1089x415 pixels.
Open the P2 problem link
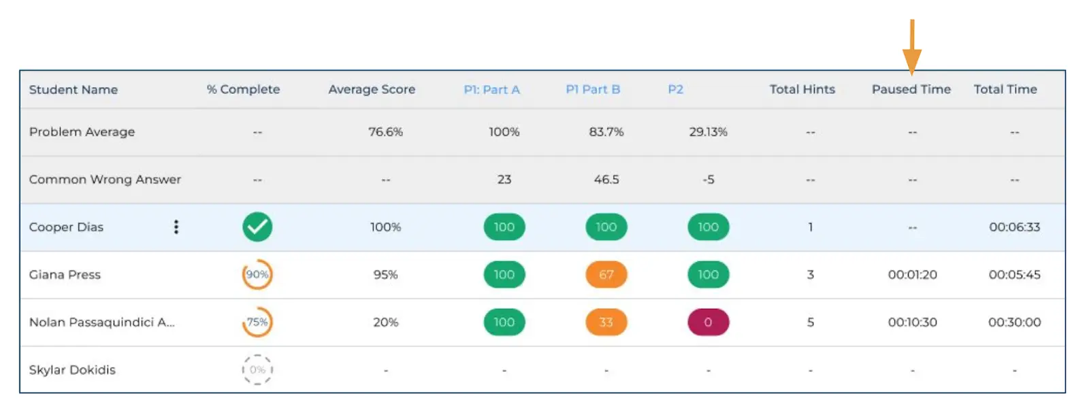click(x=675, y=89)
